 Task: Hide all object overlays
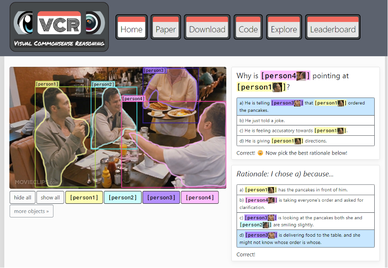[x=22, y=197]
